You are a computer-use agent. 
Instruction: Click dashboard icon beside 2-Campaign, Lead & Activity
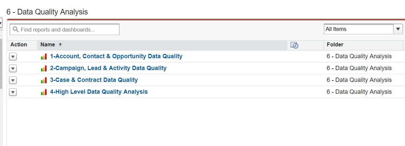click(x=44, y=68)
